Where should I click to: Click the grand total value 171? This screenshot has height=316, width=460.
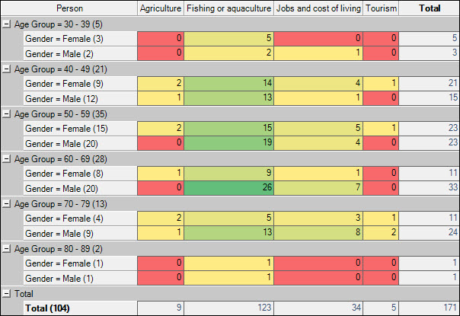(x=429, y=308)
